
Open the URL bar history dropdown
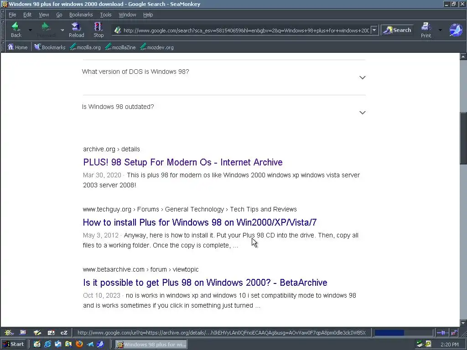pyautogui.click(x=374, y=30)
